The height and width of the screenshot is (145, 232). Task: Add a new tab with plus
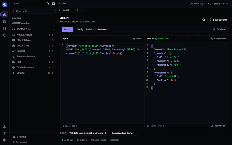coord(77,10)
